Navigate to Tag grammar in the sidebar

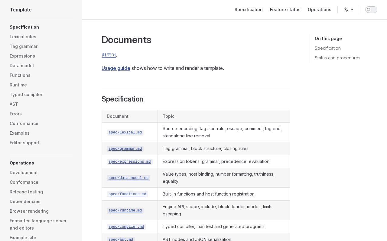(24, 46)
